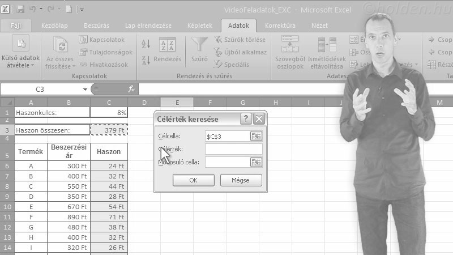Click the 670 Ft cell in row 10
The image size is (453, 255).
69,207
